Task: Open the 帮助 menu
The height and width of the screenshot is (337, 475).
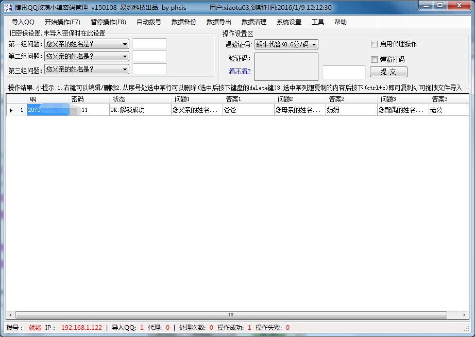Action: pos(341,22)
